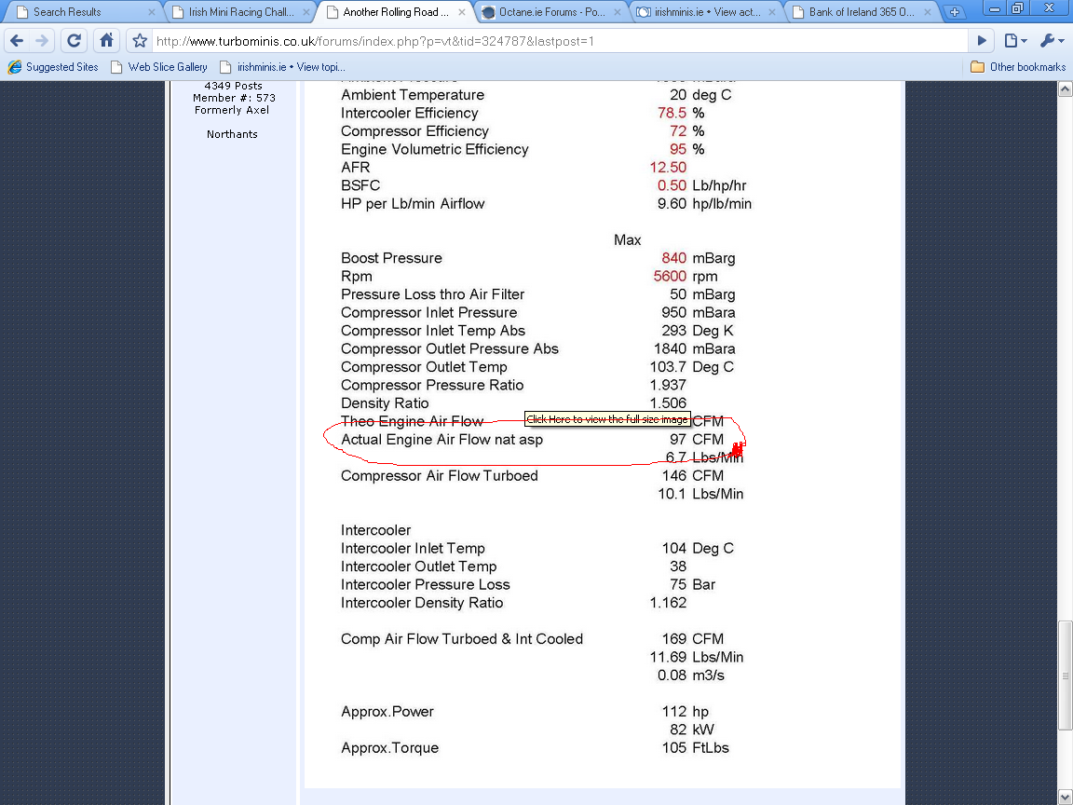Image resolution: width=1073 pixels, height=805 pixels.
Task: Close the Search Results tab
Action: coord(151,12)
